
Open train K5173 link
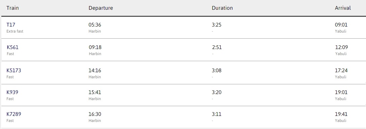[14, 70]
